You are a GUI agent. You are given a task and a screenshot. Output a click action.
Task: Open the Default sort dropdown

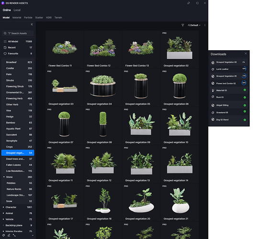pos(194,25)
